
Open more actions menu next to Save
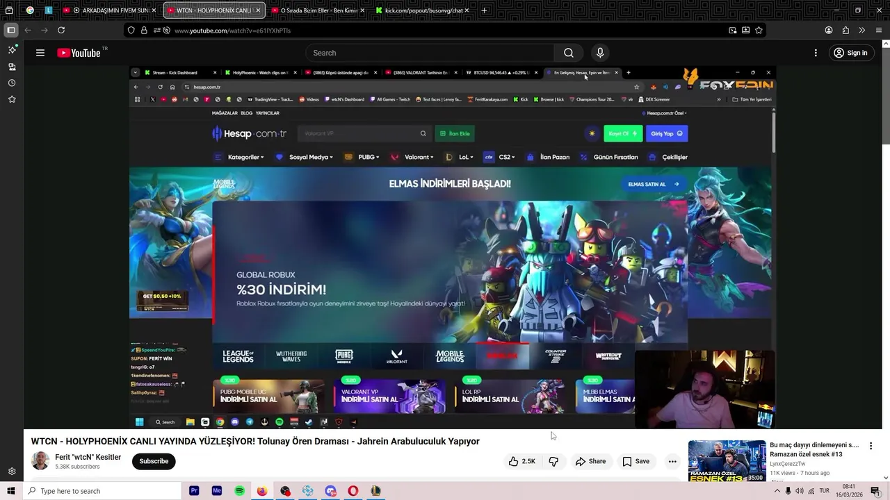pos(672,461)
